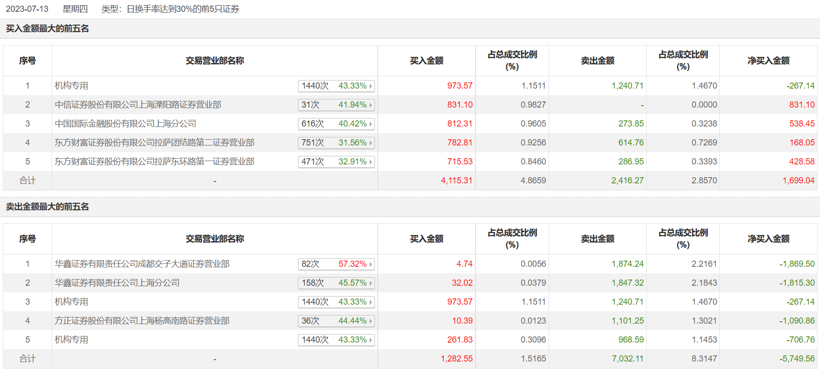820x371 pixels.
Task: Click arrow icon on 82次 57.32% badge
Action: point(371,264)
